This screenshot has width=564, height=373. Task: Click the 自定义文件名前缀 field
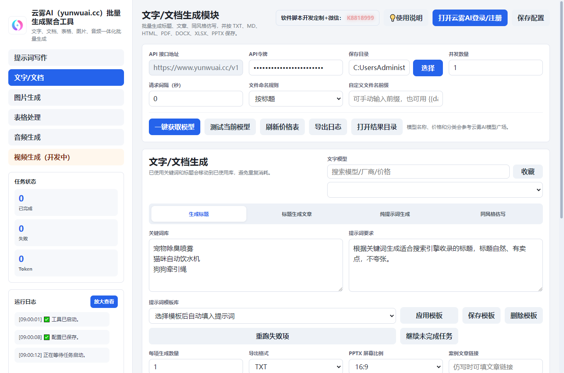click(x=396, y=99)
